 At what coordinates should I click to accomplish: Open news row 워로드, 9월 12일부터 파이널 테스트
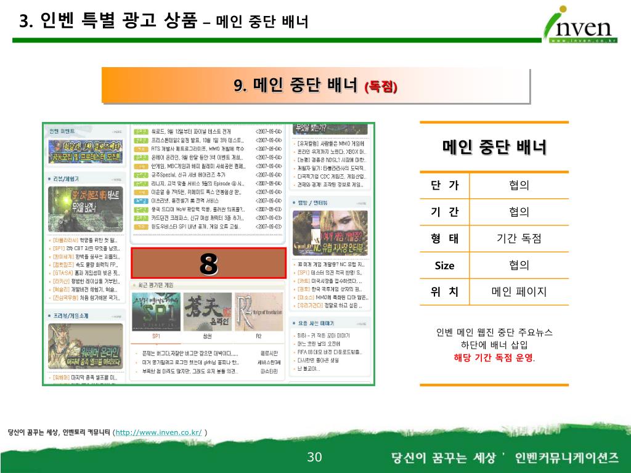(208, 132)
